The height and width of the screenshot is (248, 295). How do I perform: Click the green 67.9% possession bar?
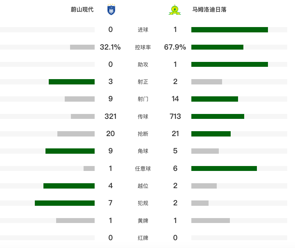click(217, 47)
